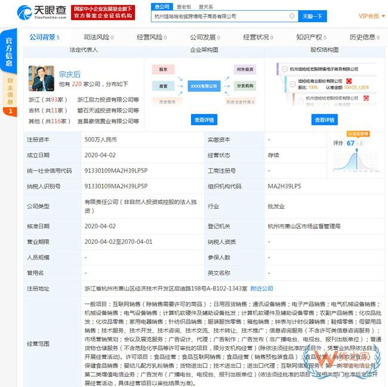Click the 股东 box in structure chart
This screenshot has height=387, width=388.
tap(164, 69)
